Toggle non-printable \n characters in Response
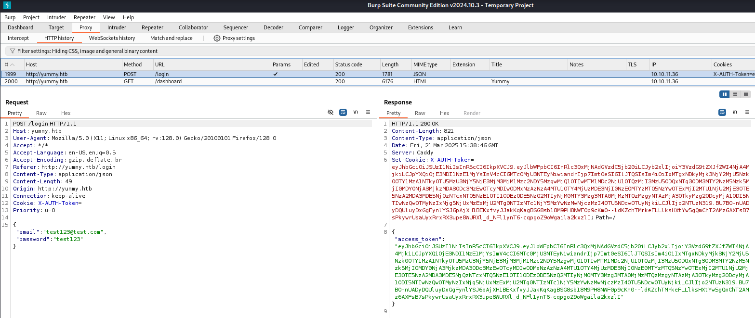The height and width of the screenshot is (318, 755). (734, 112)
